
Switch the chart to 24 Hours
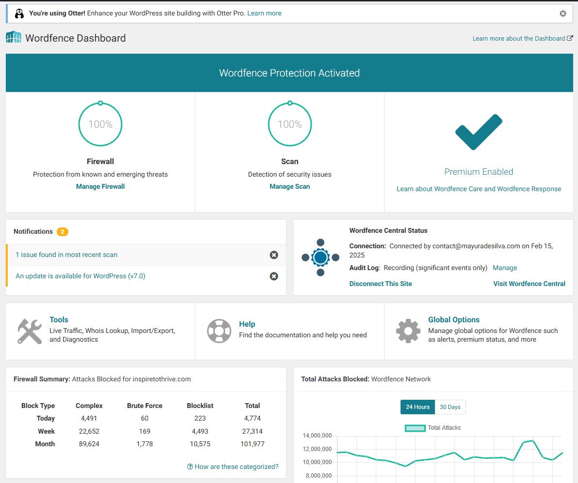[x=417, y=407]
